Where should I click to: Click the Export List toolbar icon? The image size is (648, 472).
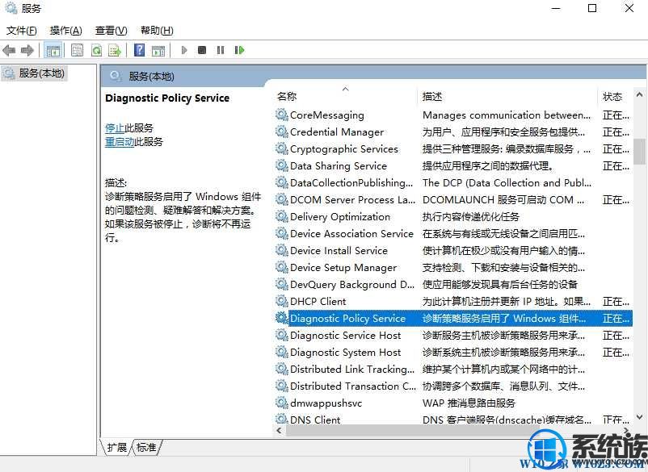point(115,50)
